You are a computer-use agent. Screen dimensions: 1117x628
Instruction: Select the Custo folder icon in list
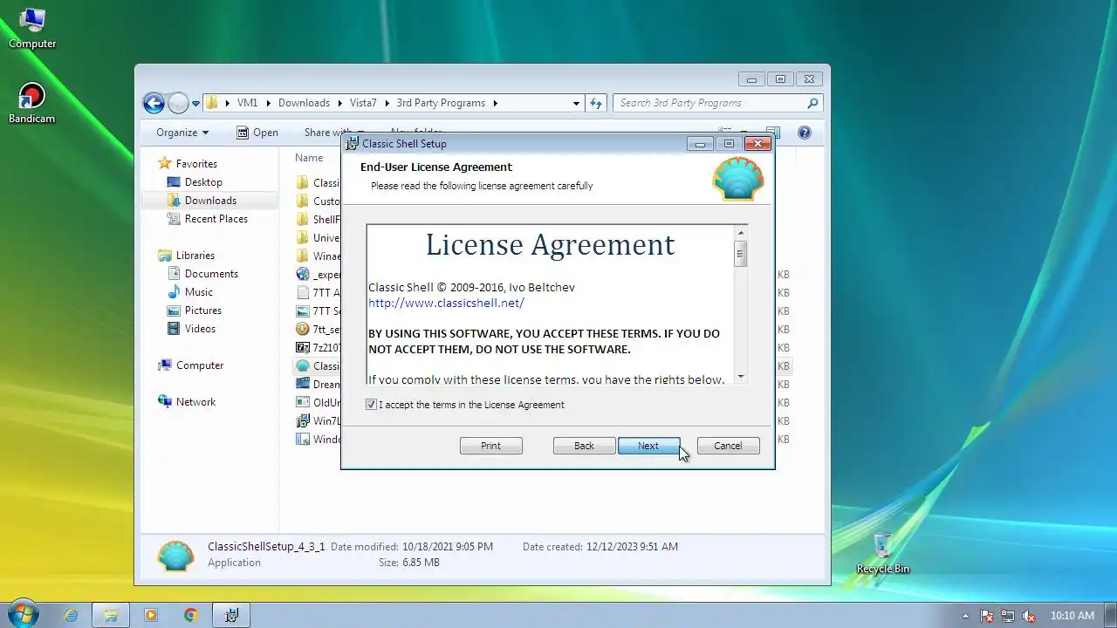(x=303, y=201)
